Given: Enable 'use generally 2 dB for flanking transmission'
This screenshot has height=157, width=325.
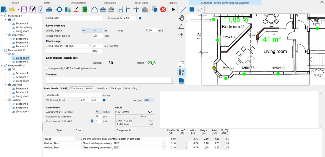Looking at the screenshot, I should pos(47,68).
